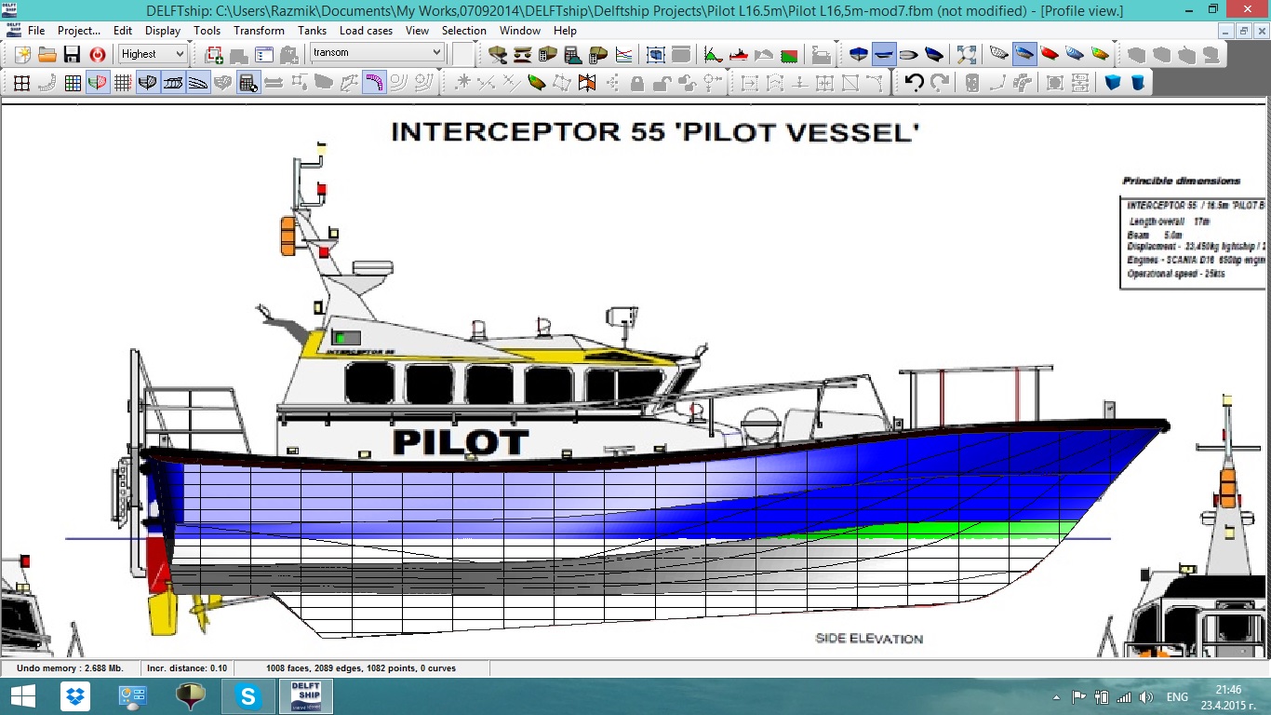Open the transom layer dropdown

pos(436,53)
